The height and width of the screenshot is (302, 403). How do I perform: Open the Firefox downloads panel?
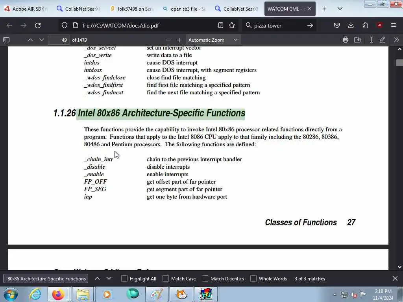[x=351, y=25]
